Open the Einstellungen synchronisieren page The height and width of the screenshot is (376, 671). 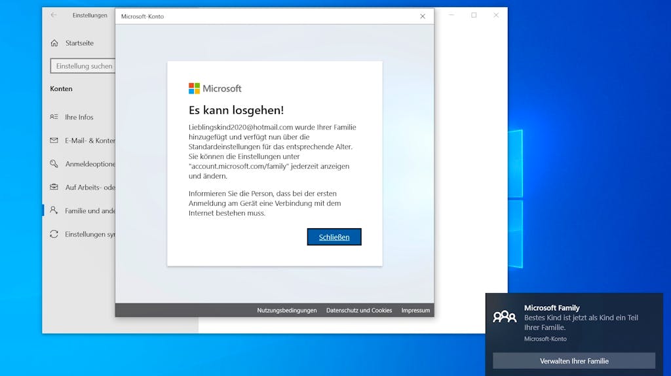coord(90,234)
